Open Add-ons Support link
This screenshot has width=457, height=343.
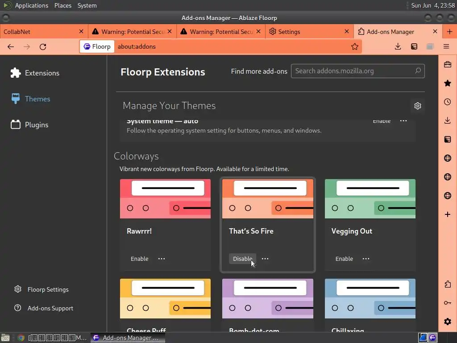44,308
